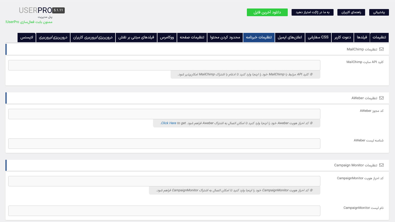Open راهنمای کاربران user guide button
Viewport: 395px width, 222px height.
tap(351, 12)
